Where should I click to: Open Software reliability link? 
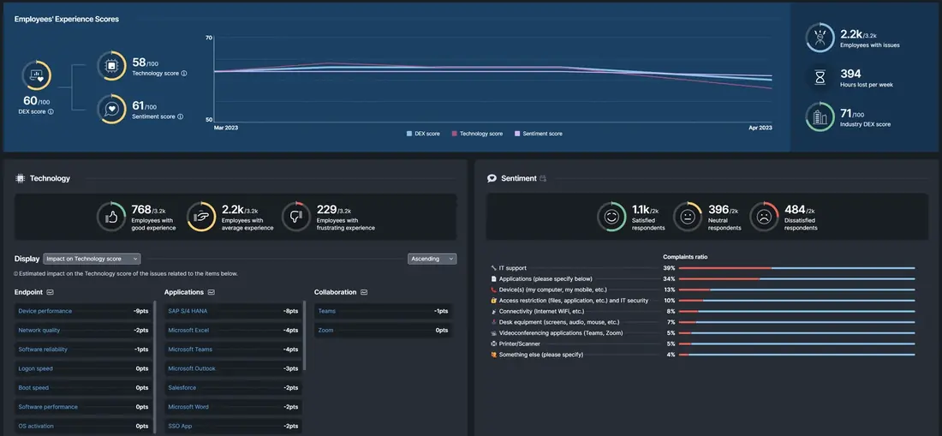pyautogui.click(x=43, y=349)
